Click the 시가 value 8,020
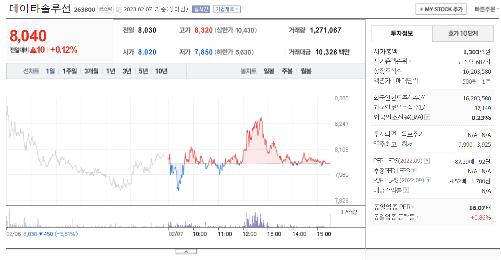 pos(147,52)
